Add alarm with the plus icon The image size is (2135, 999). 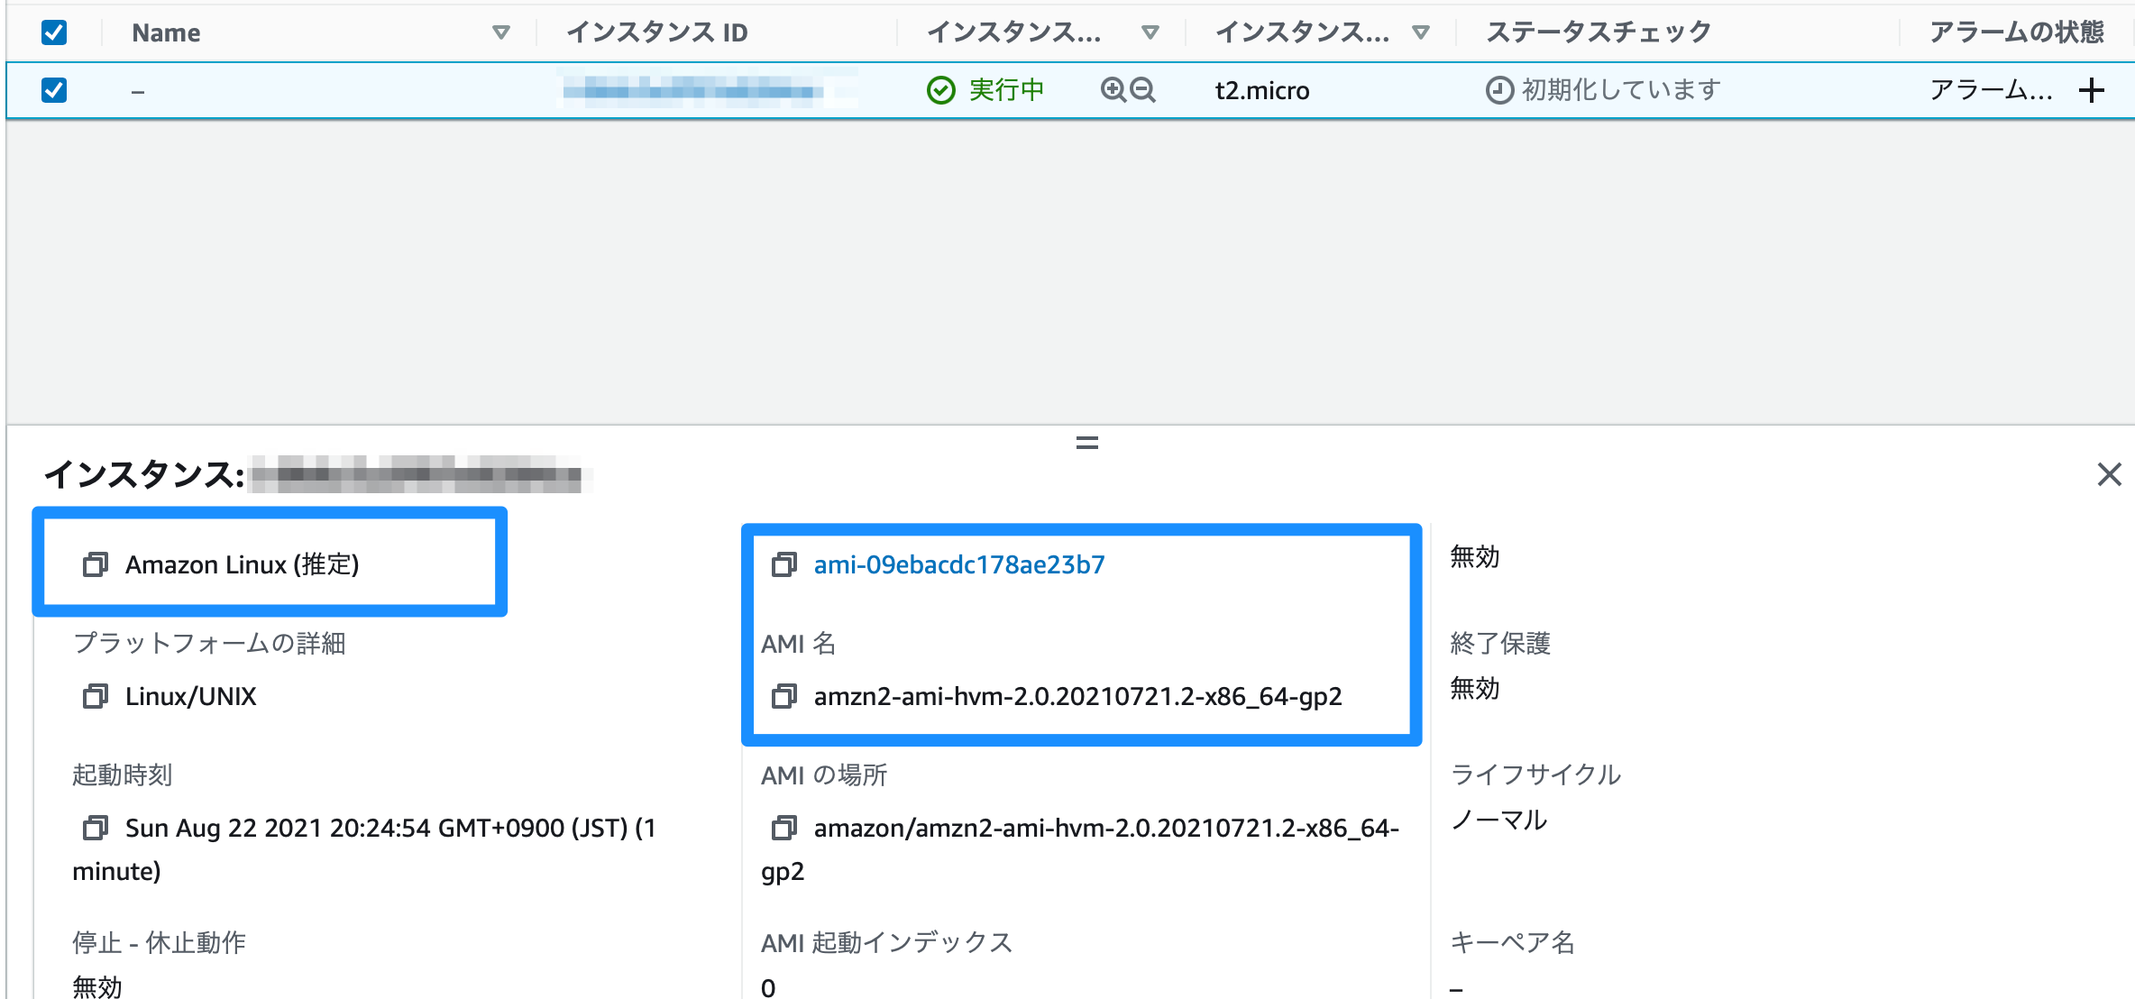pos(2091,90)
